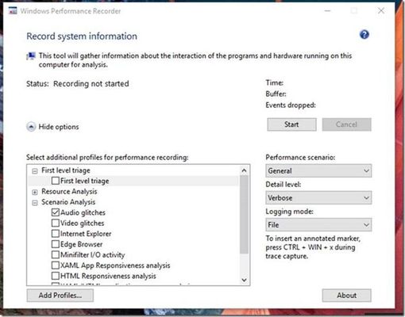
Task: Open the About dialog
Action: pos(346,296)
